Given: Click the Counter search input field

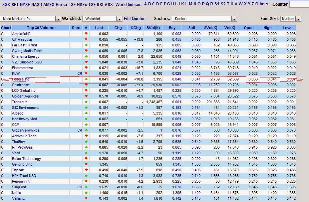Looking at the screenshot, I should click(299, 4).
